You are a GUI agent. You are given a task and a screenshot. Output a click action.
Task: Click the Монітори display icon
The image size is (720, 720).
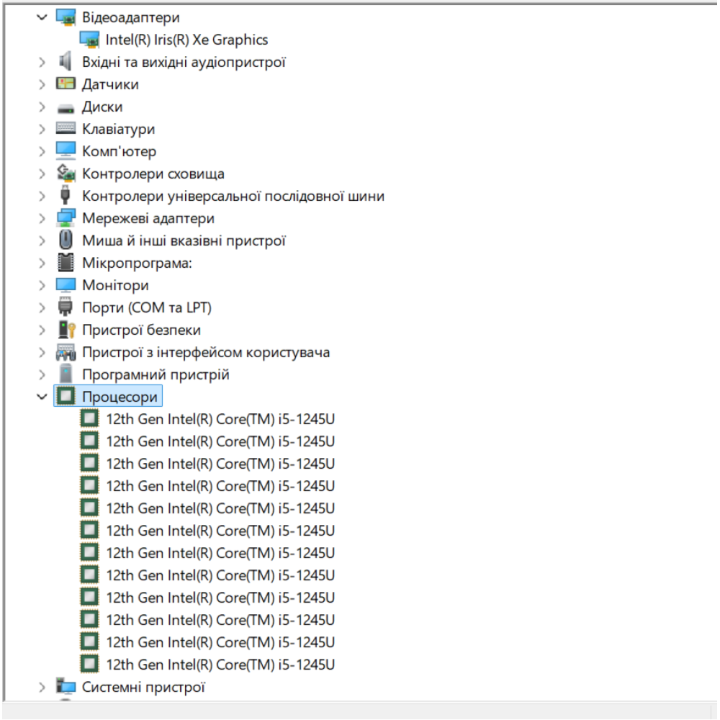(x=66, y=284)
